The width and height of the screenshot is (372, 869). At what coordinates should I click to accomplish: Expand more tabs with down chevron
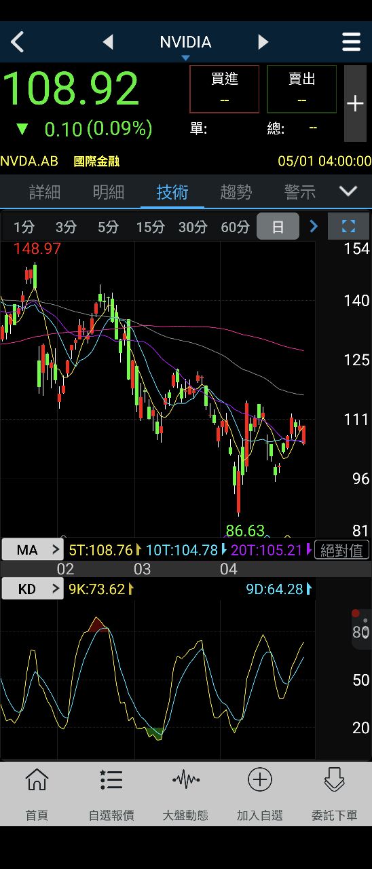(348, 191)
